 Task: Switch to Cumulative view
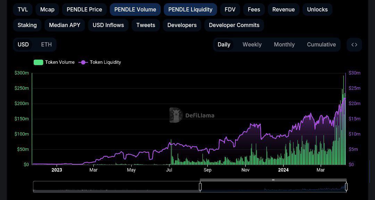[322, 45]
